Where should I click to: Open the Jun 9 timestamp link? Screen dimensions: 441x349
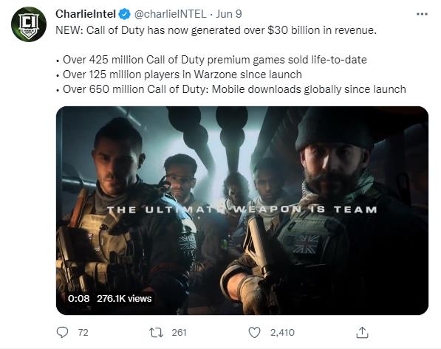[229, 14]
